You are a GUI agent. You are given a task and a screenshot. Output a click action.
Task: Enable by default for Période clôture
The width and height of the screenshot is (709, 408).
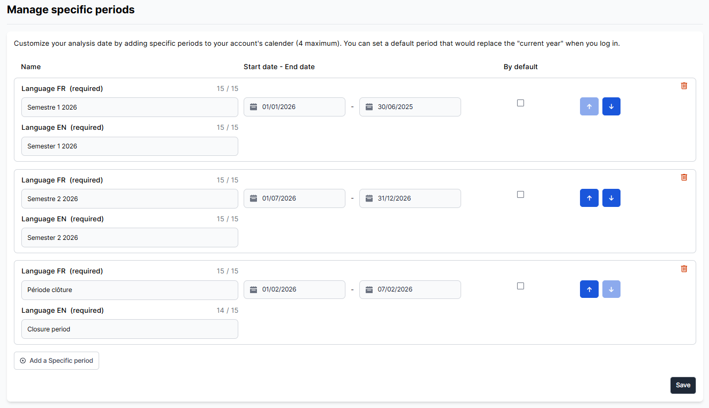pos(520,286)
